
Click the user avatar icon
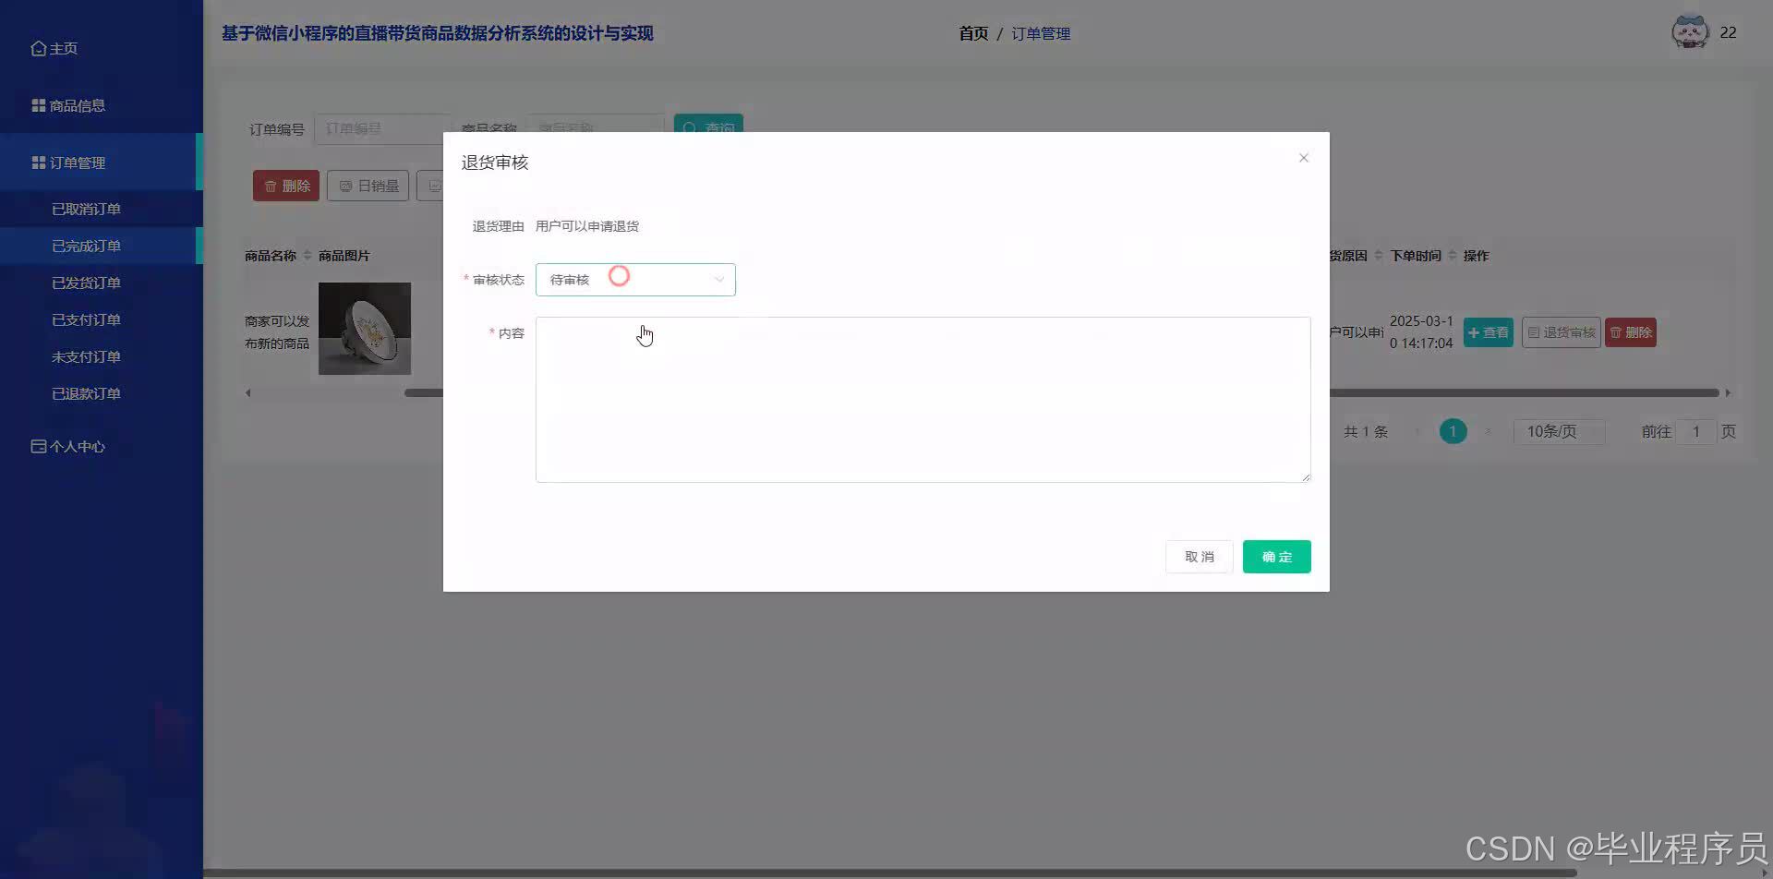tap(1690, 31)
